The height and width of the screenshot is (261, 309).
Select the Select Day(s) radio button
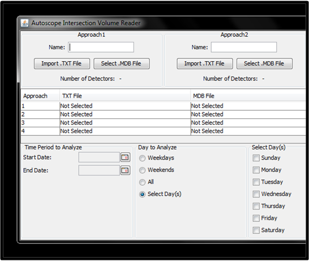coord(142,194)
